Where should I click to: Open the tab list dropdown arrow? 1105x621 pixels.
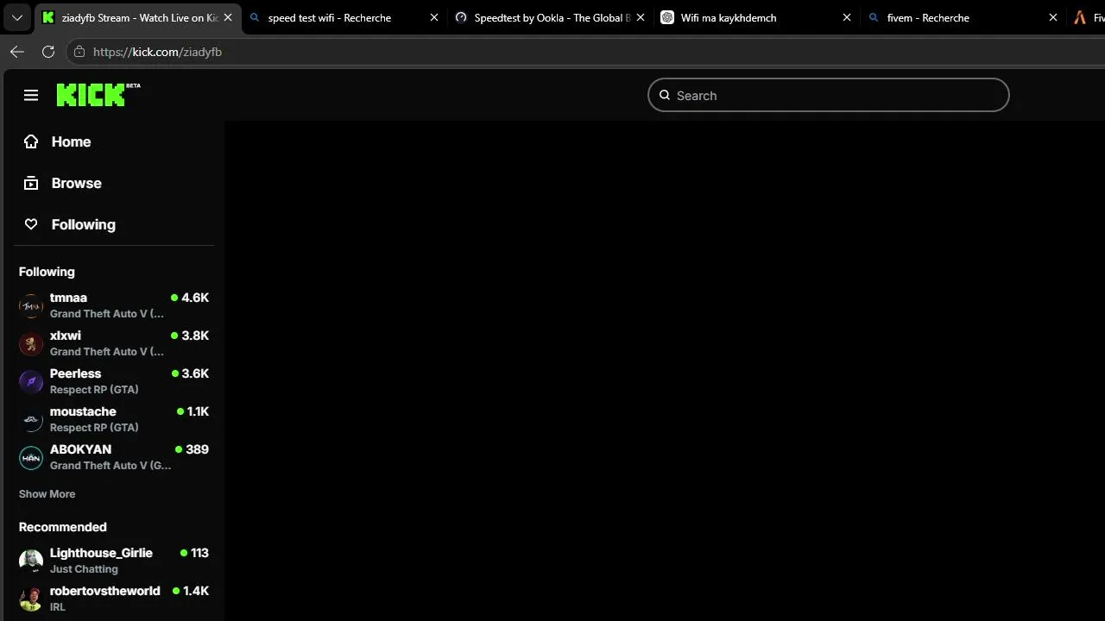(x=16, y=17)
